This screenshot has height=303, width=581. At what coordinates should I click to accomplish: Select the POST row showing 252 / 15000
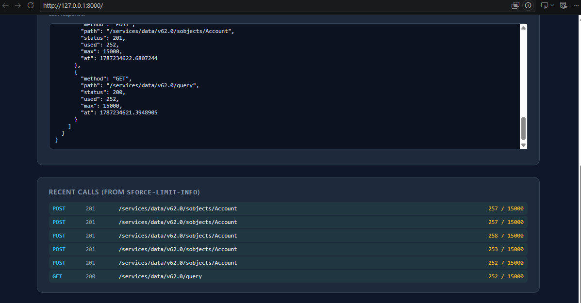(288, 263)
